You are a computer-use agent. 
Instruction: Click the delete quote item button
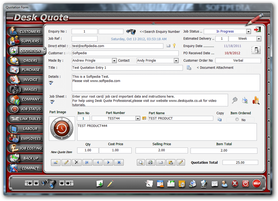(x=77, y=162)
